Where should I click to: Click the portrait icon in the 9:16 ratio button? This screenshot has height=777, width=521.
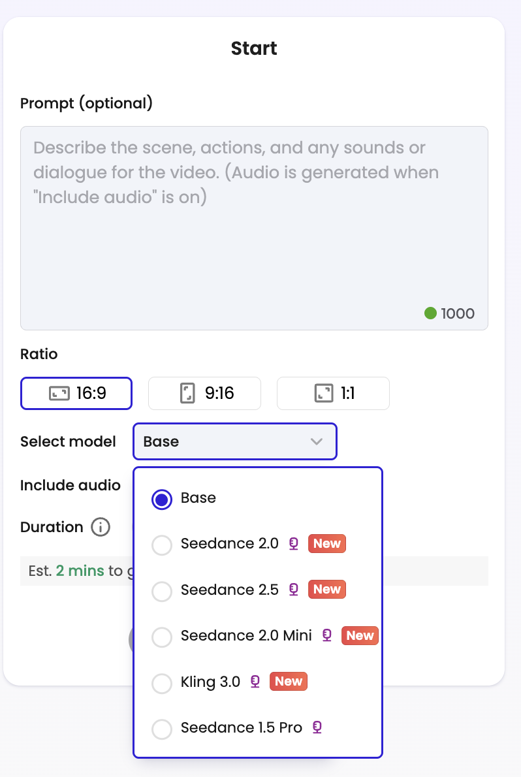coord(187,394)
